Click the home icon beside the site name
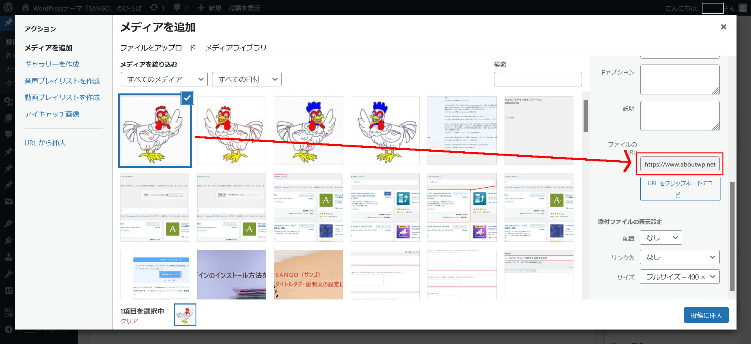This screenshot has height=344, width=751. (x=25, y=7)
